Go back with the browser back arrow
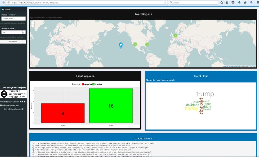 [x=3, y=2]
